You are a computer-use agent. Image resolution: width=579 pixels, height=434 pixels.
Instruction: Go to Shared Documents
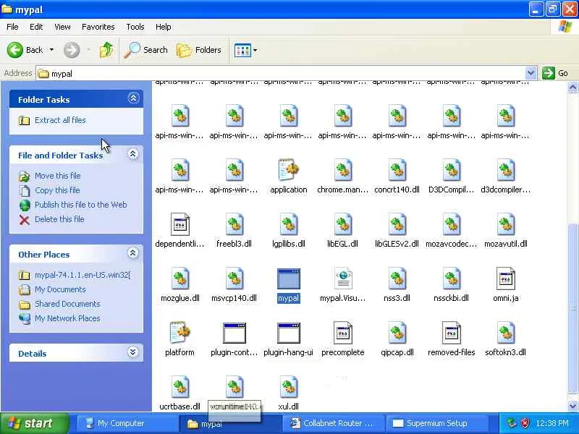coord(67,304)
